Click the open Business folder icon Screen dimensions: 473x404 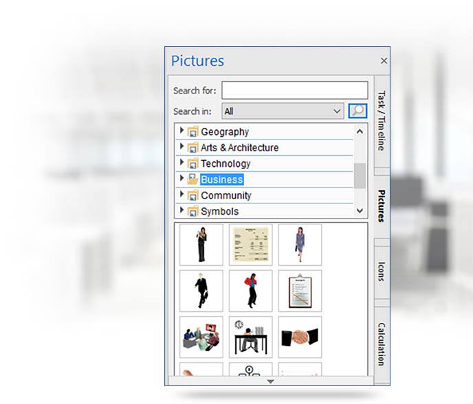coord(192,179)
